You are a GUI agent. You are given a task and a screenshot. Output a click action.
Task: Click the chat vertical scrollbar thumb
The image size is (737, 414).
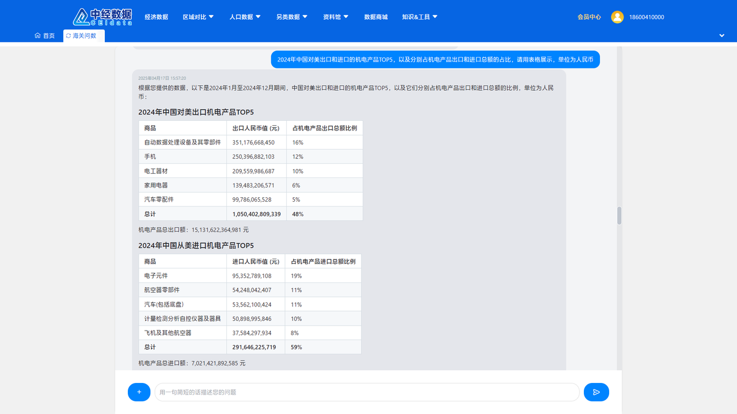620,216
